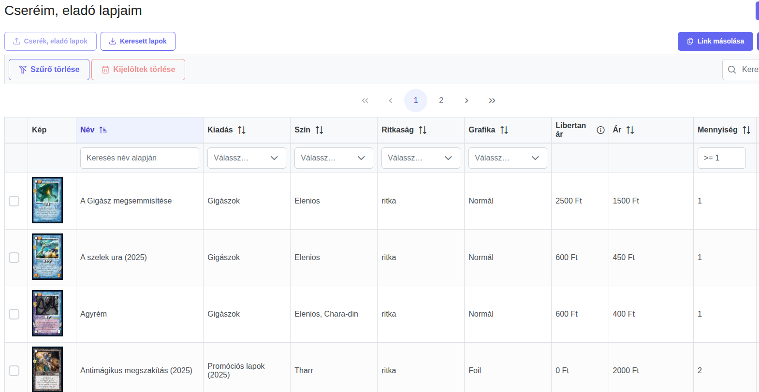Go to page 2 of the list

441,101
